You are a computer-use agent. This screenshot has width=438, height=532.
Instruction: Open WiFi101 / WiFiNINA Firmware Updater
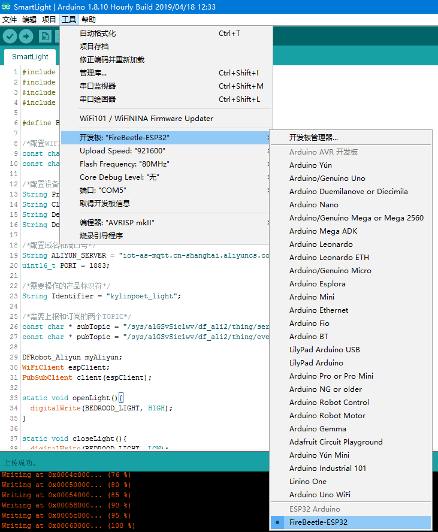point(166,119)
